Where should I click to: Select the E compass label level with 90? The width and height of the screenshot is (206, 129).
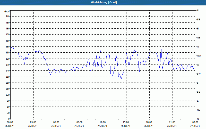pos(198,101)
